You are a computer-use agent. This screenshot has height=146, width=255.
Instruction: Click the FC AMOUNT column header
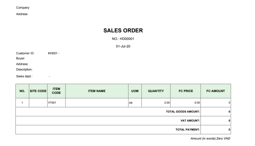(x=216, y=91)
